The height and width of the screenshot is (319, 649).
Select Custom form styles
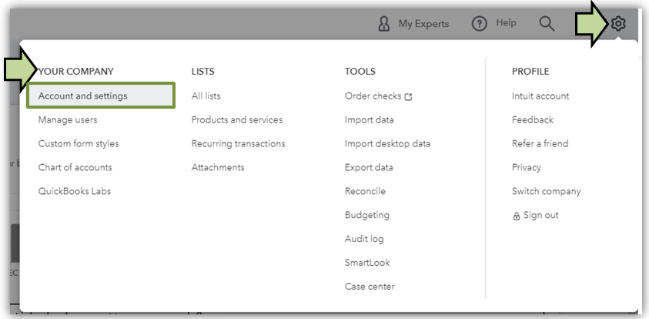tap(79, 144)
